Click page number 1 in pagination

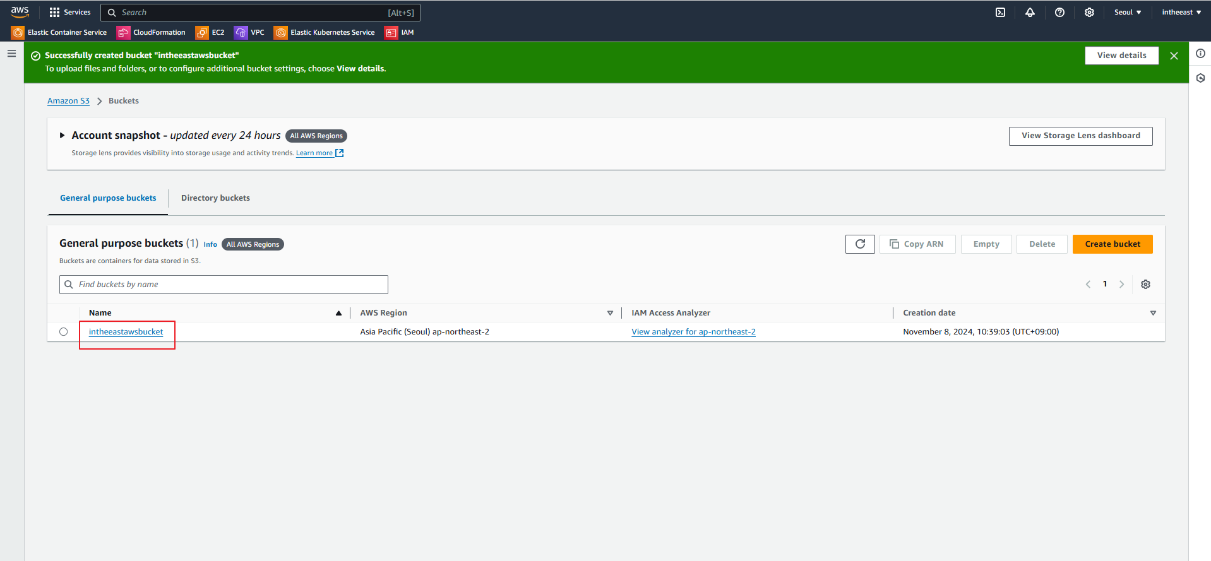click(x=1105, y=284)
